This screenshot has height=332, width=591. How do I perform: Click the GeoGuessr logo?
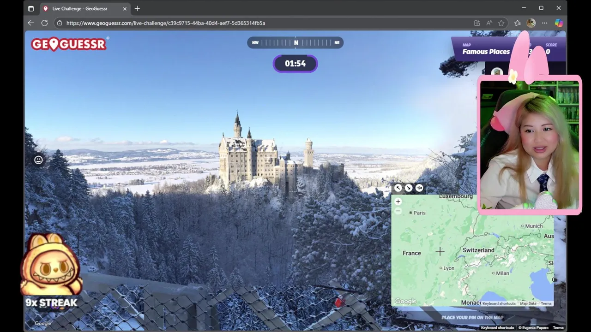69,44
